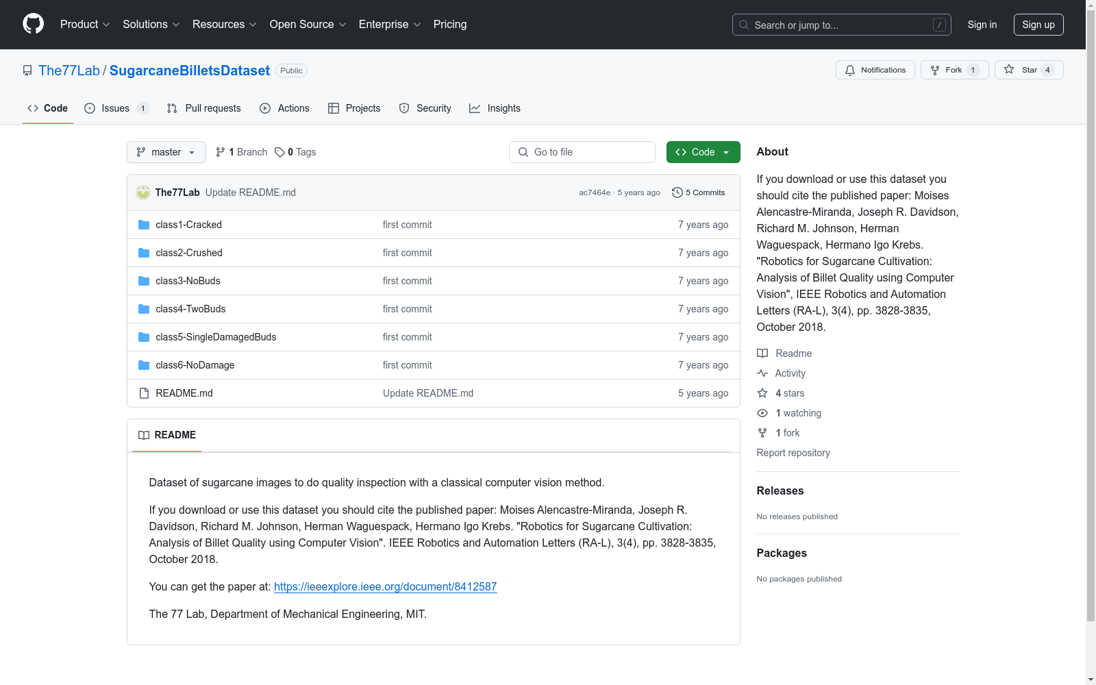Open commit hash ac7464e

coord(595,192)
